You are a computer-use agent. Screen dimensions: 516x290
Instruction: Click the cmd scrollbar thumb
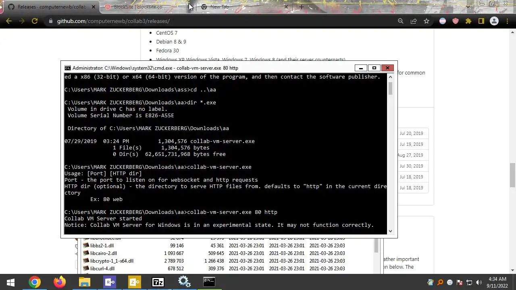[390, 88]
